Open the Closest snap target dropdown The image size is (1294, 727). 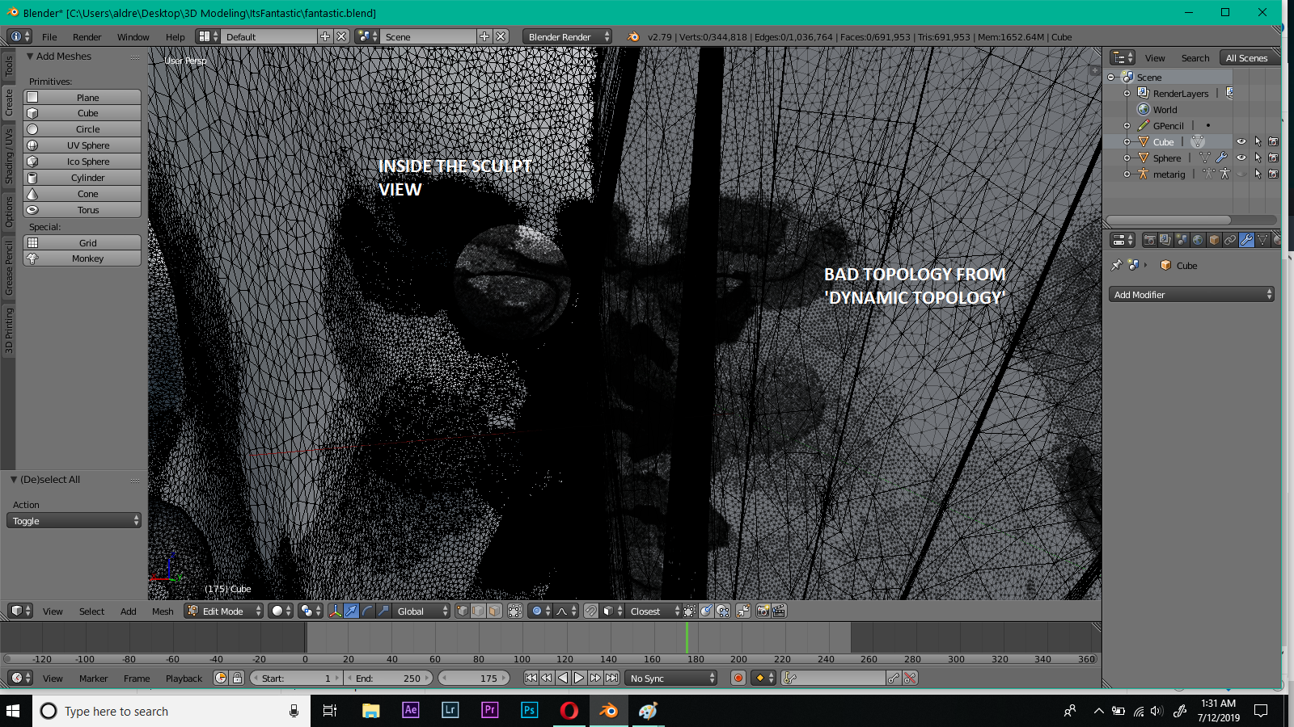(653, 611)
